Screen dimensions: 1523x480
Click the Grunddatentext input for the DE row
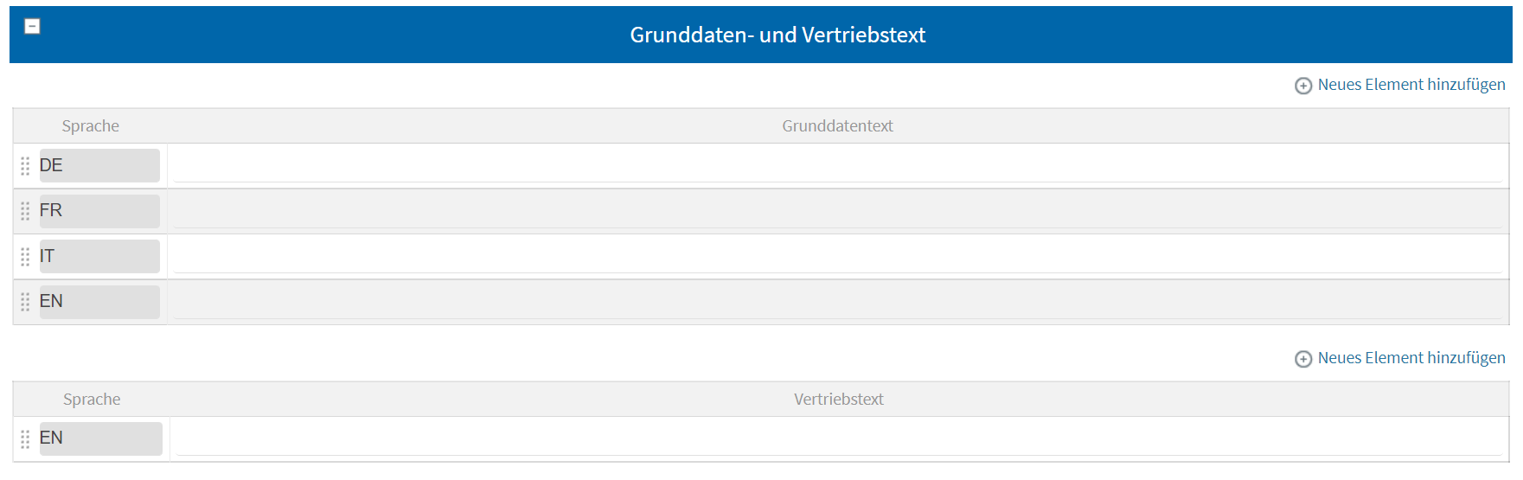[837, 166]
